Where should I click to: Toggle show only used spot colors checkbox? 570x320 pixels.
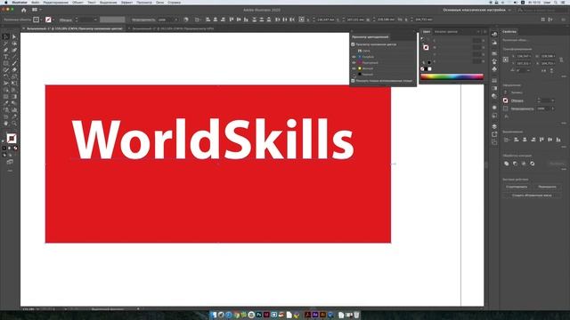coord(353,81)
